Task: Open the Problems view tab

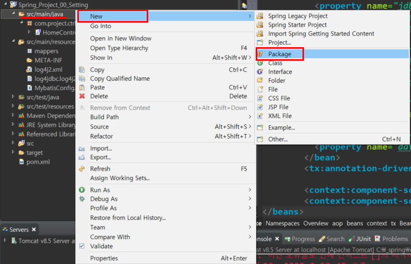Action: tap(391, 239)
